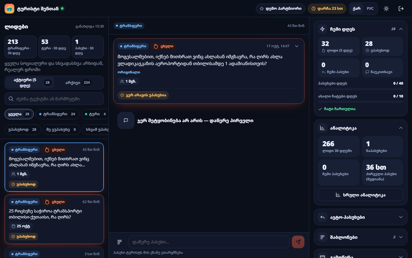Click the search leads text field

tap(54, 99)
